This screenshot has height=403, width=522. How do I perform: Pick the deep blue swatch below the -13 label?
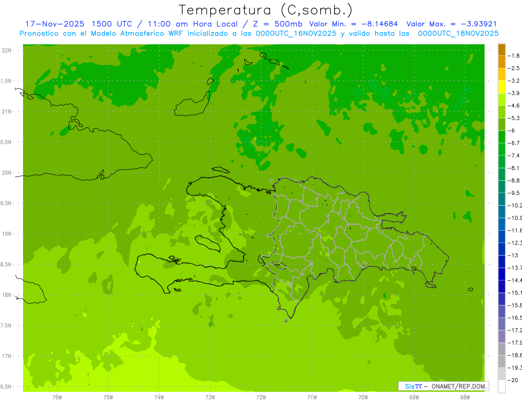click(x=502, y=261)
